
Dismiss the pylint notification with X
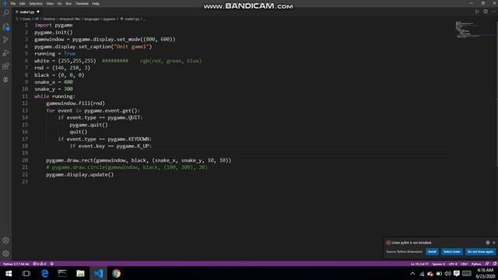click(x=494, y=243)
